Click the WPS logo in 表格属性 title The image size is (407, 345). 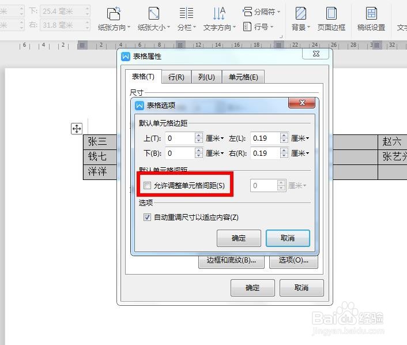pos(125,57)
